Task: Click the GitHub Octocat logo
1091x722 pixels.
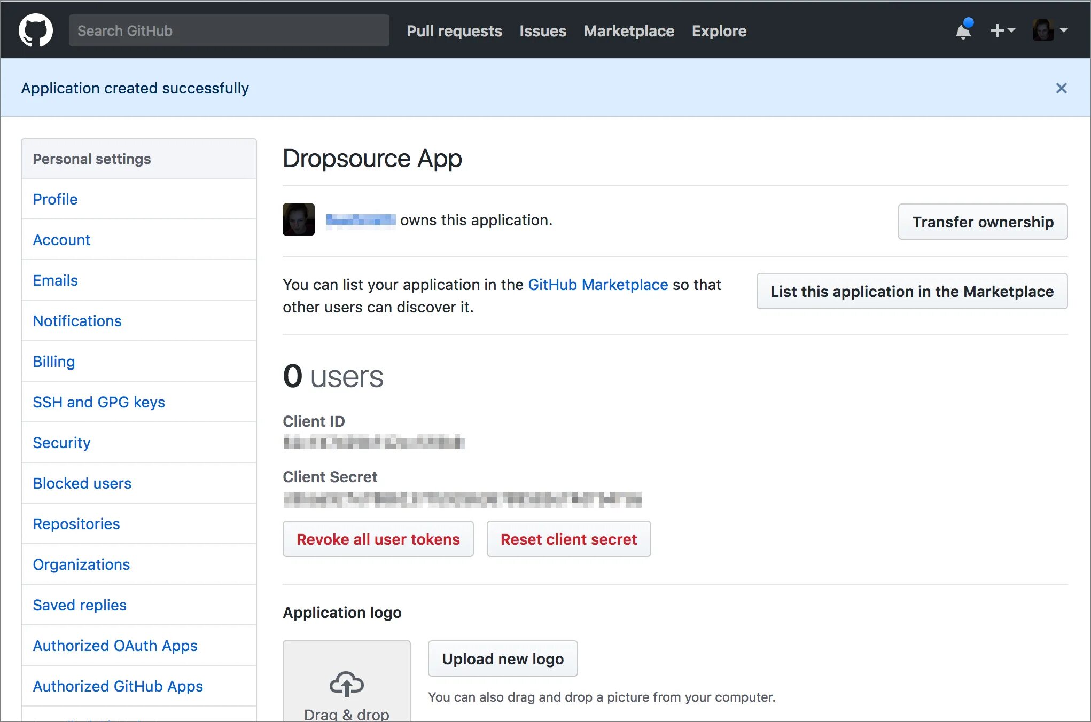Action: 36,30
